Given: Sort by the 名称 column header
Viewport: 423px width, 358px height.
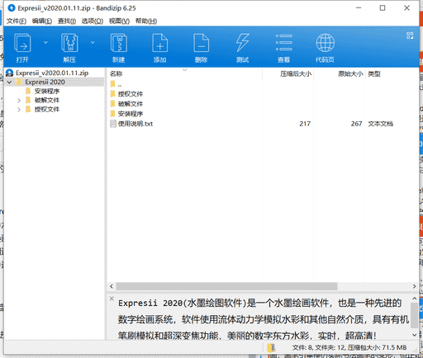Looking at the screenshot, I should tap(116, 73).
